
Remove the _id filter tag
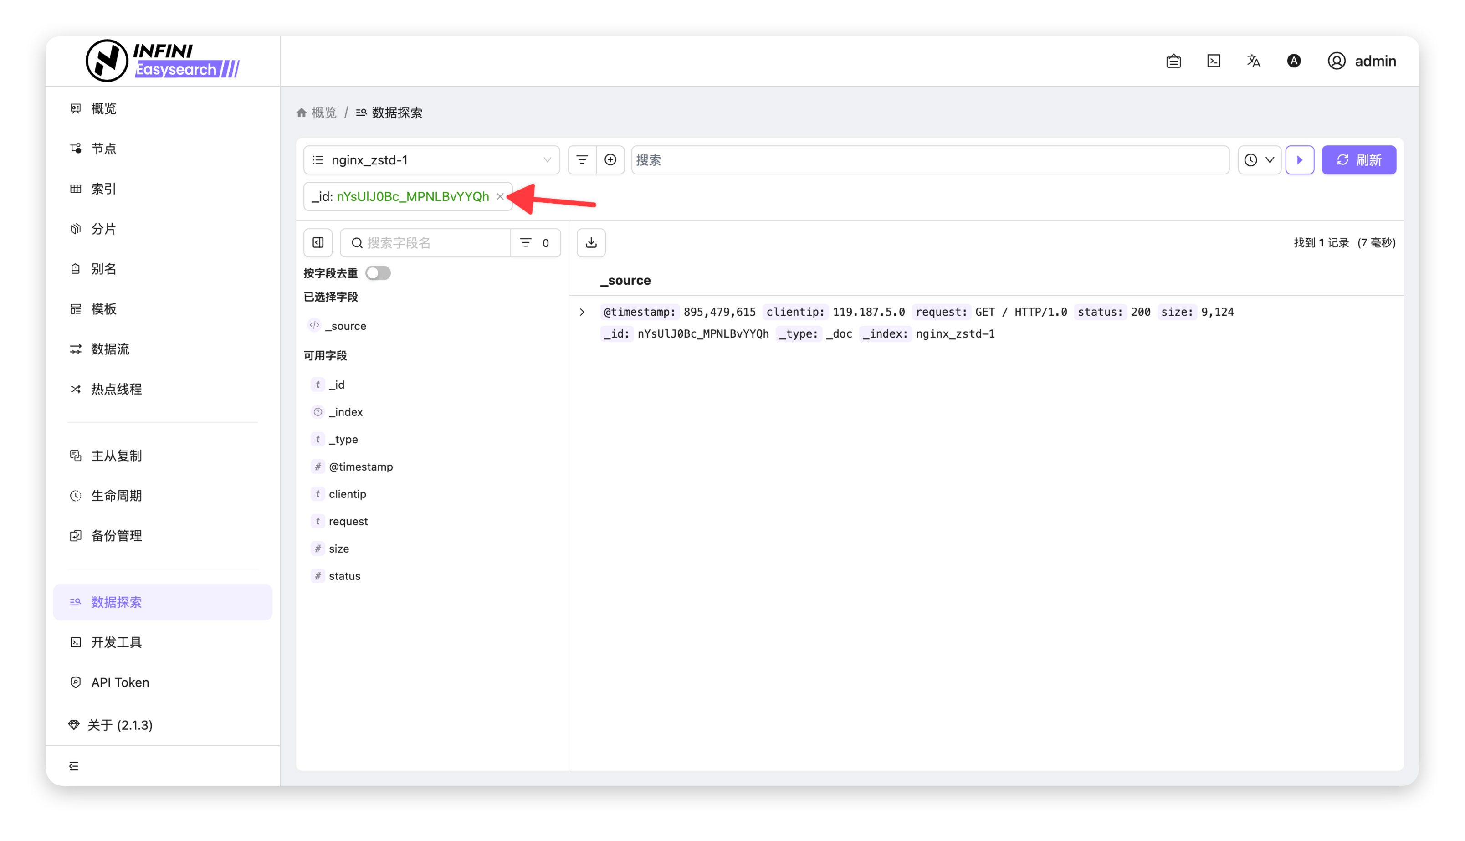[x=500, y=196]
